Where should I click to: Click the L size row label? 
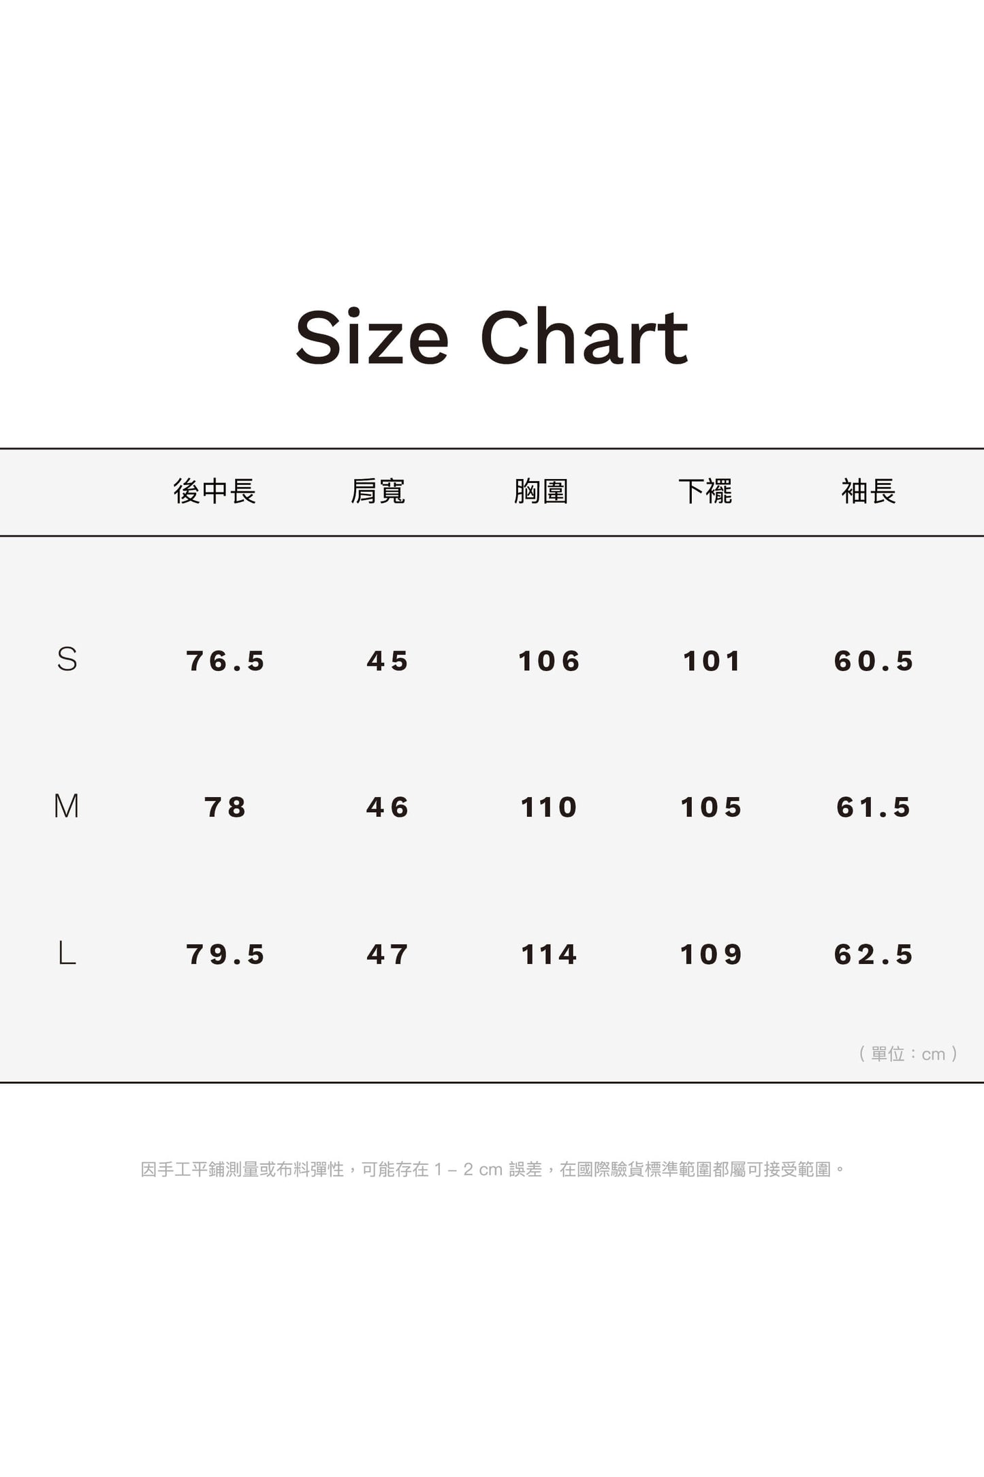pyautogui.click(x=67, y=953)
